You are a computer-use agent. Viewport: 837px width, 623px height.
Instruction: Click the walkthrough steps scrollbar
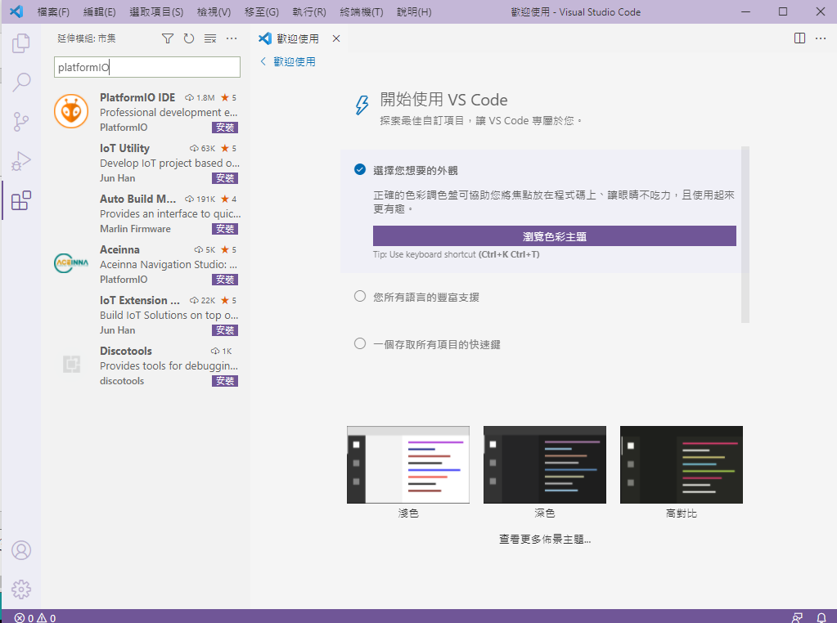coord(745,235)
